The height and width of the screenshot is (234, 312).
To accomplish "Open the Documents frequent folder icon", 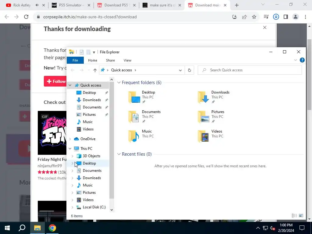I will [134, 116].
